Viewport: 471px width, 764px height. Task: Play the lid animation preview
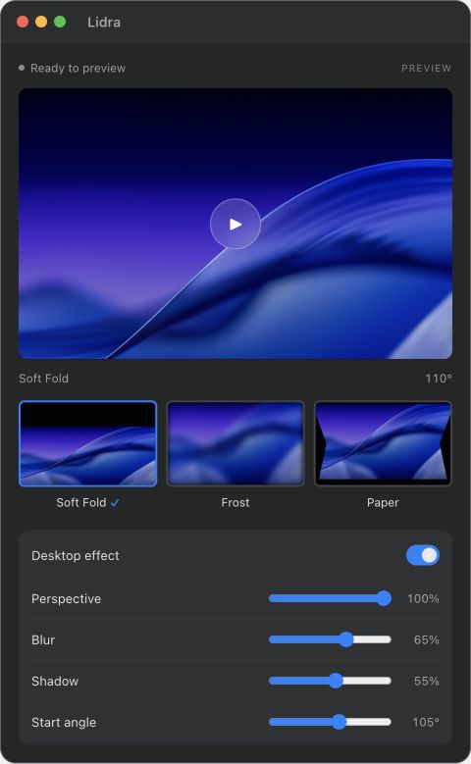[235, 224]
